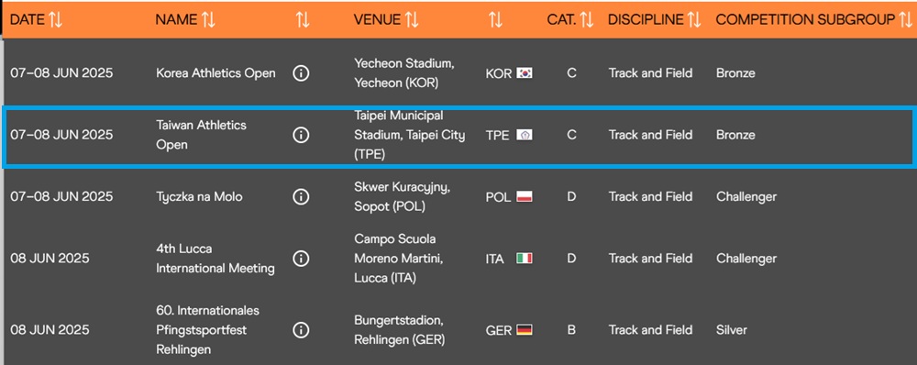Open the Taiwan Athletics Open event
Viewport: 917px width, 365px height.
click(x=201, y=135)
